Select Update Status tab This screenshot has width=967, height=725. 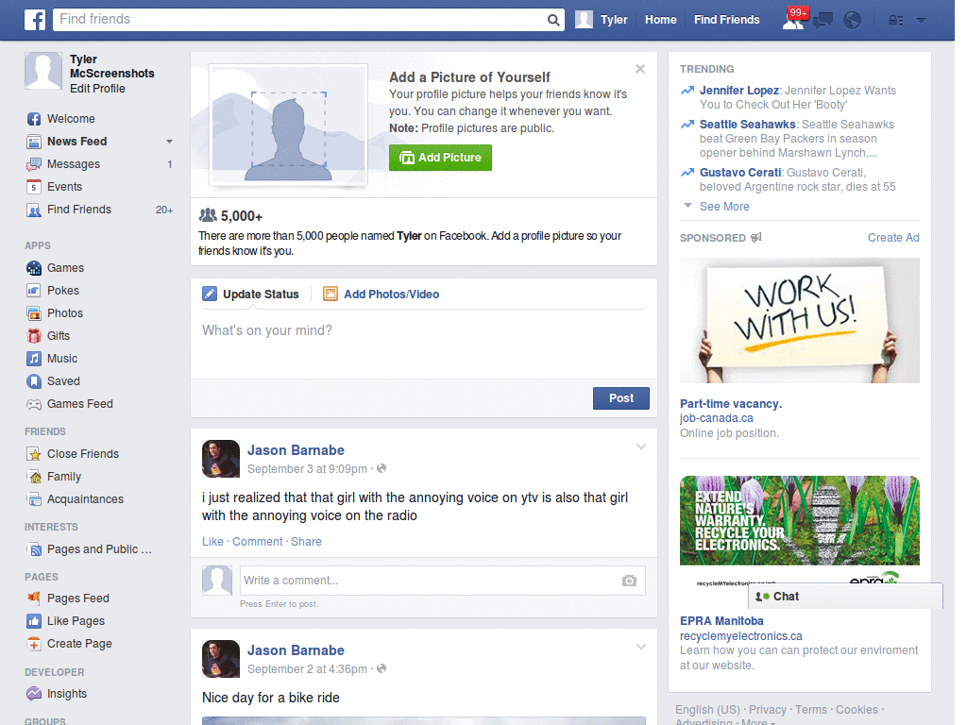click(x=251, y=295)
